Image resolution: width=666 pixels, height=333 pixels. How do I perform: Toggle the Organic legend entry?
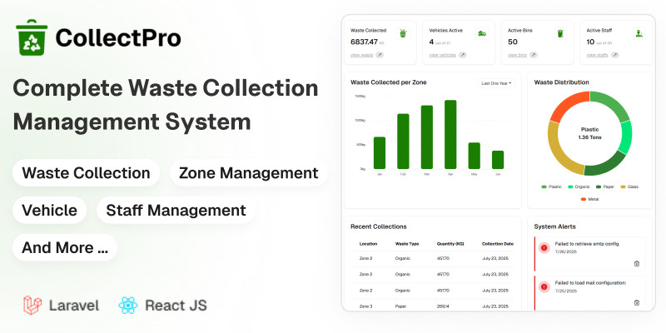[x=579, y=186]
